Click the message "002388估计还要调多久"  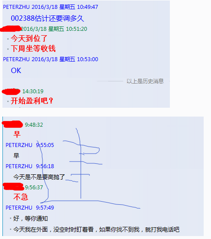tap(47, 18)
